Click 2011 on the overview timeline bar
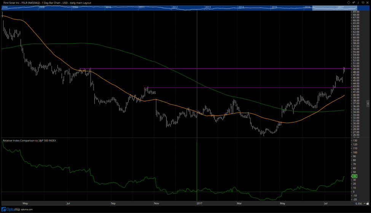The image size is (371, 213). click(142, 7)
